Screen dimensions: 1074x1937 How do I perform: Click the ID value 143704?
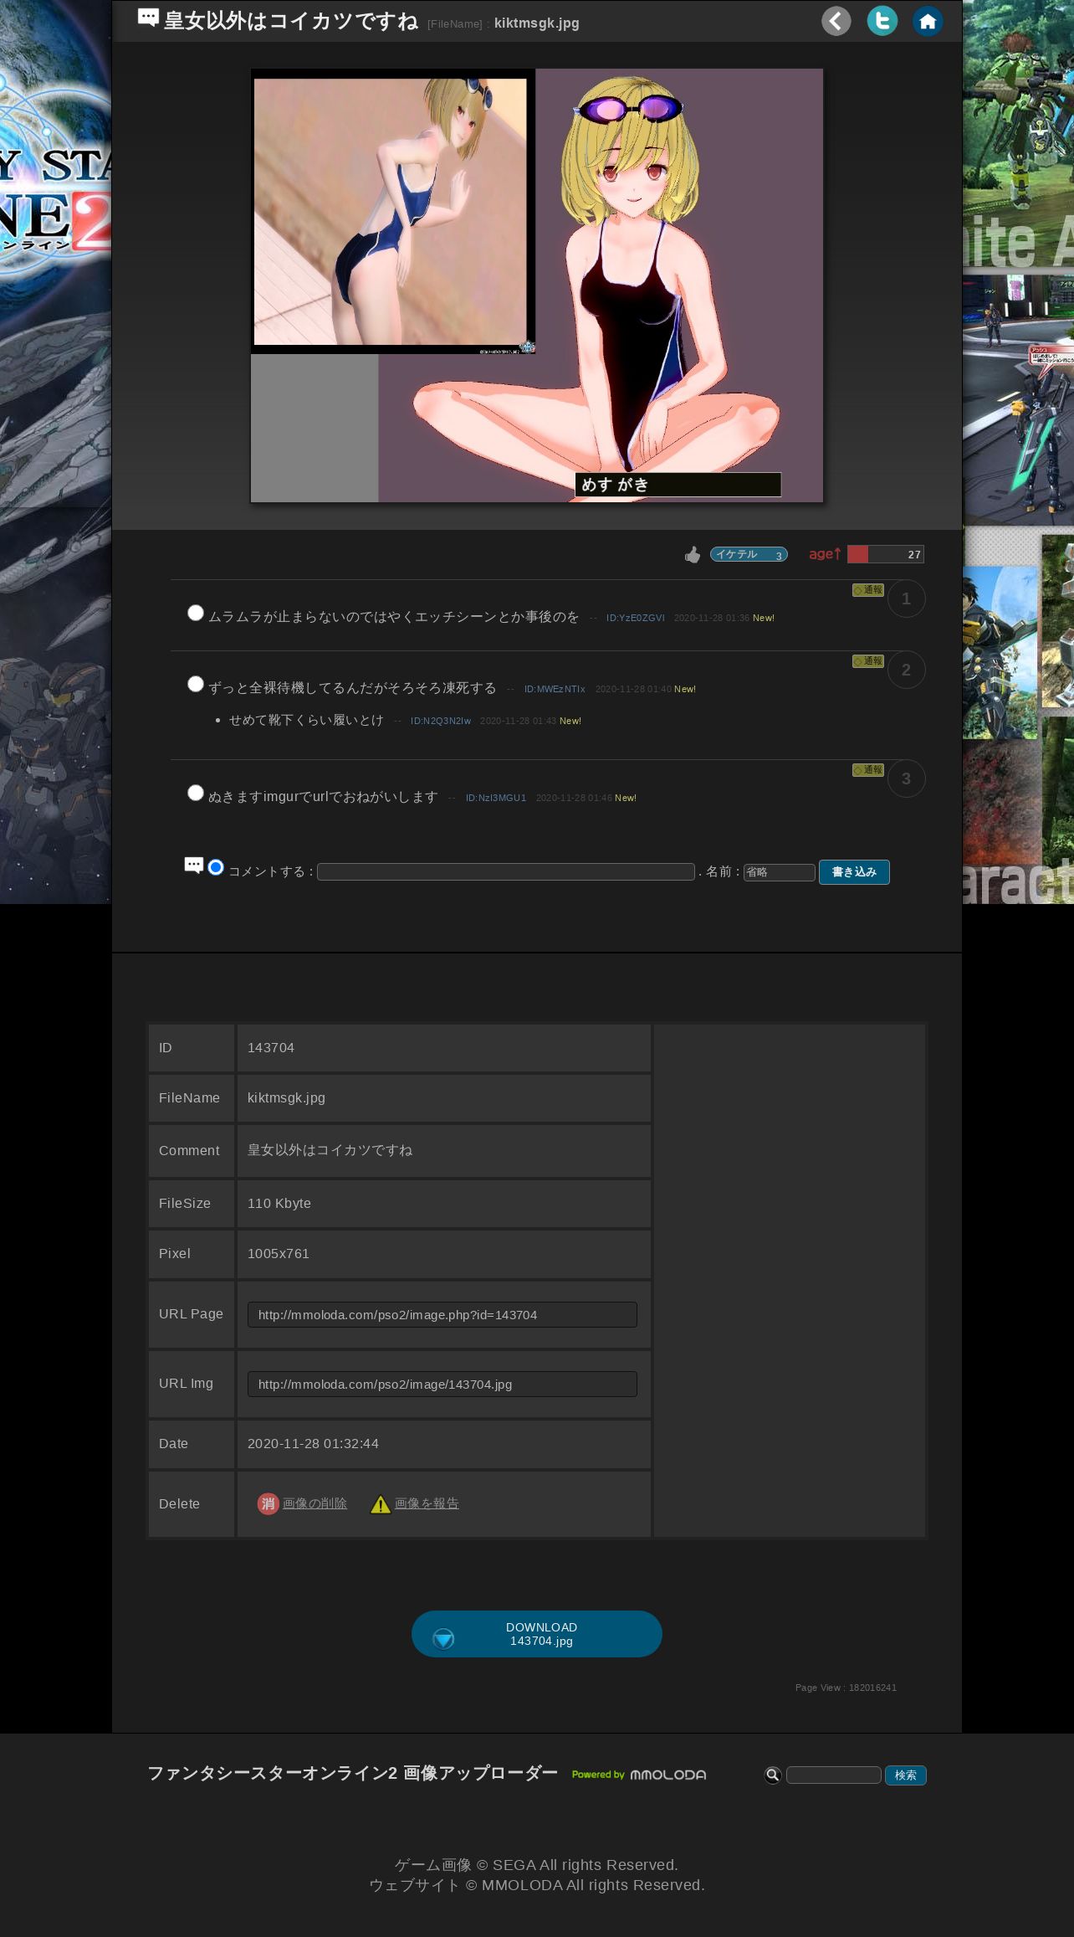(271, 1048)
